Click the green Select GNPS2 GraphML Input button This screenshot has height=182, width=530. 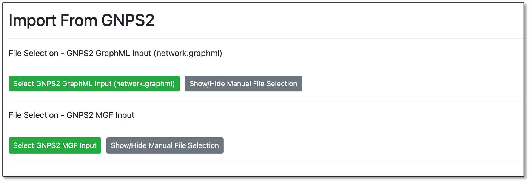point(94,84)
